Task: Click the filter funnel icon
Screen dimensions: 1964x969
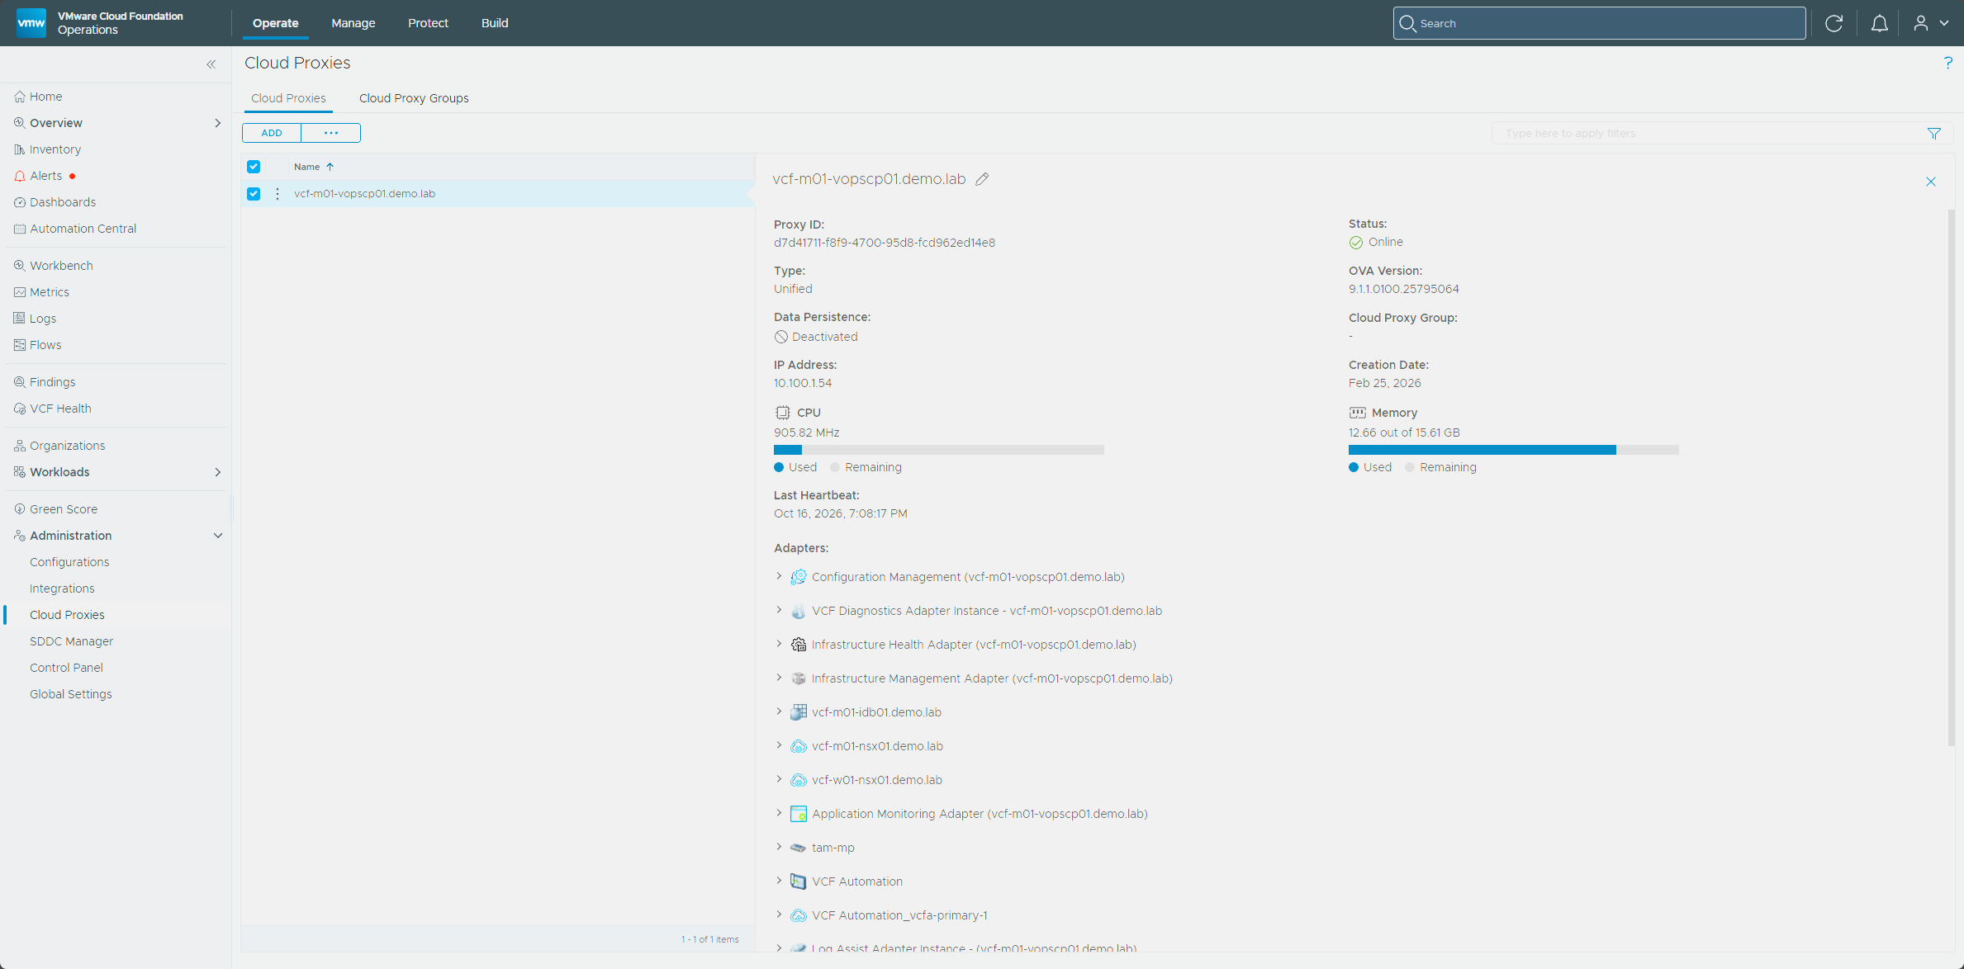Action: [1933, 134]
